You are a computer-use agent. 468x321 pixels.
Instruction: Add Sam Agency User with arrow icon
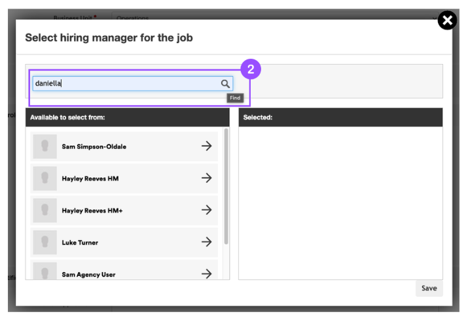[206, 273]
